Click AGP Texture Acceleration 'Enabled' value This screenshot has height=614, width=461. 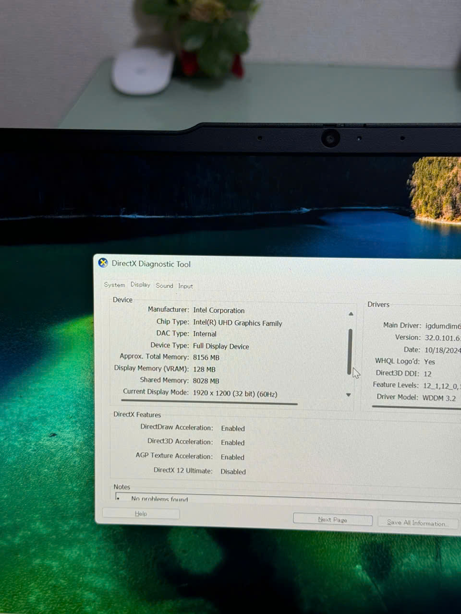[232, 457]
